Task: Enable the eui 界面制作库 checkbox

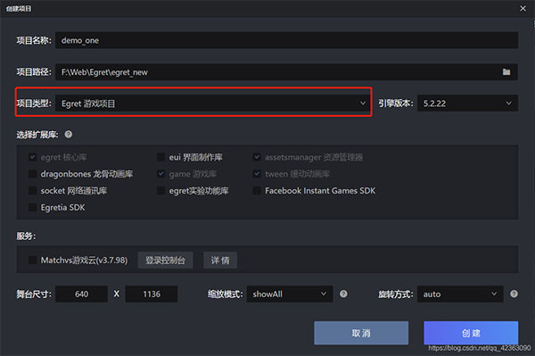Action: click(x=160, y=157)
